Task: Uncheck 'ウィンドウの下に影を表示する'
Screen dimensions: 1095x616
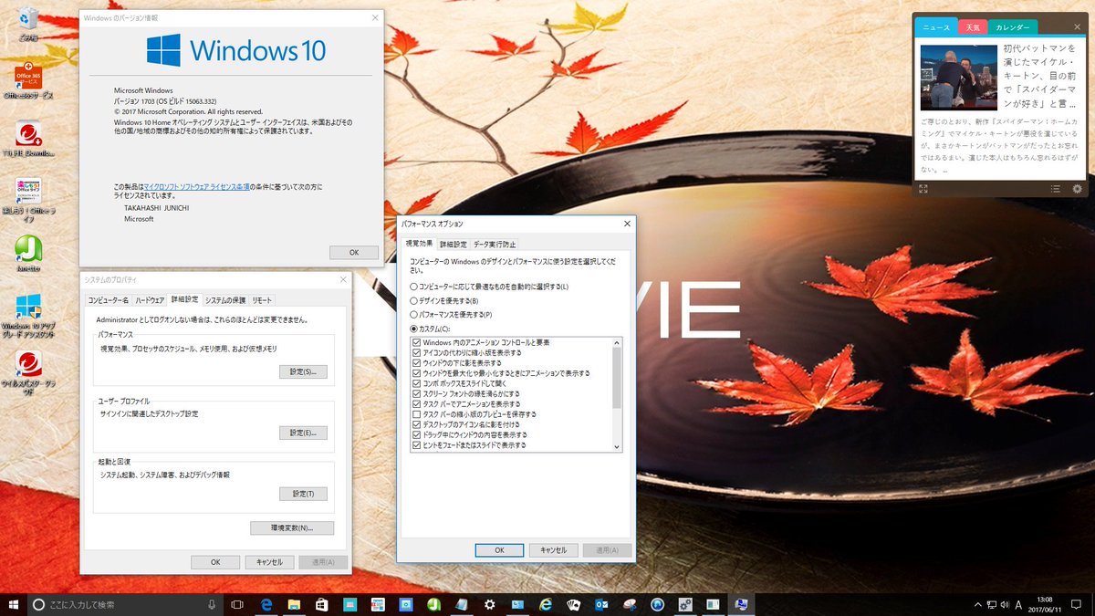Action: [x=417, y=363]
